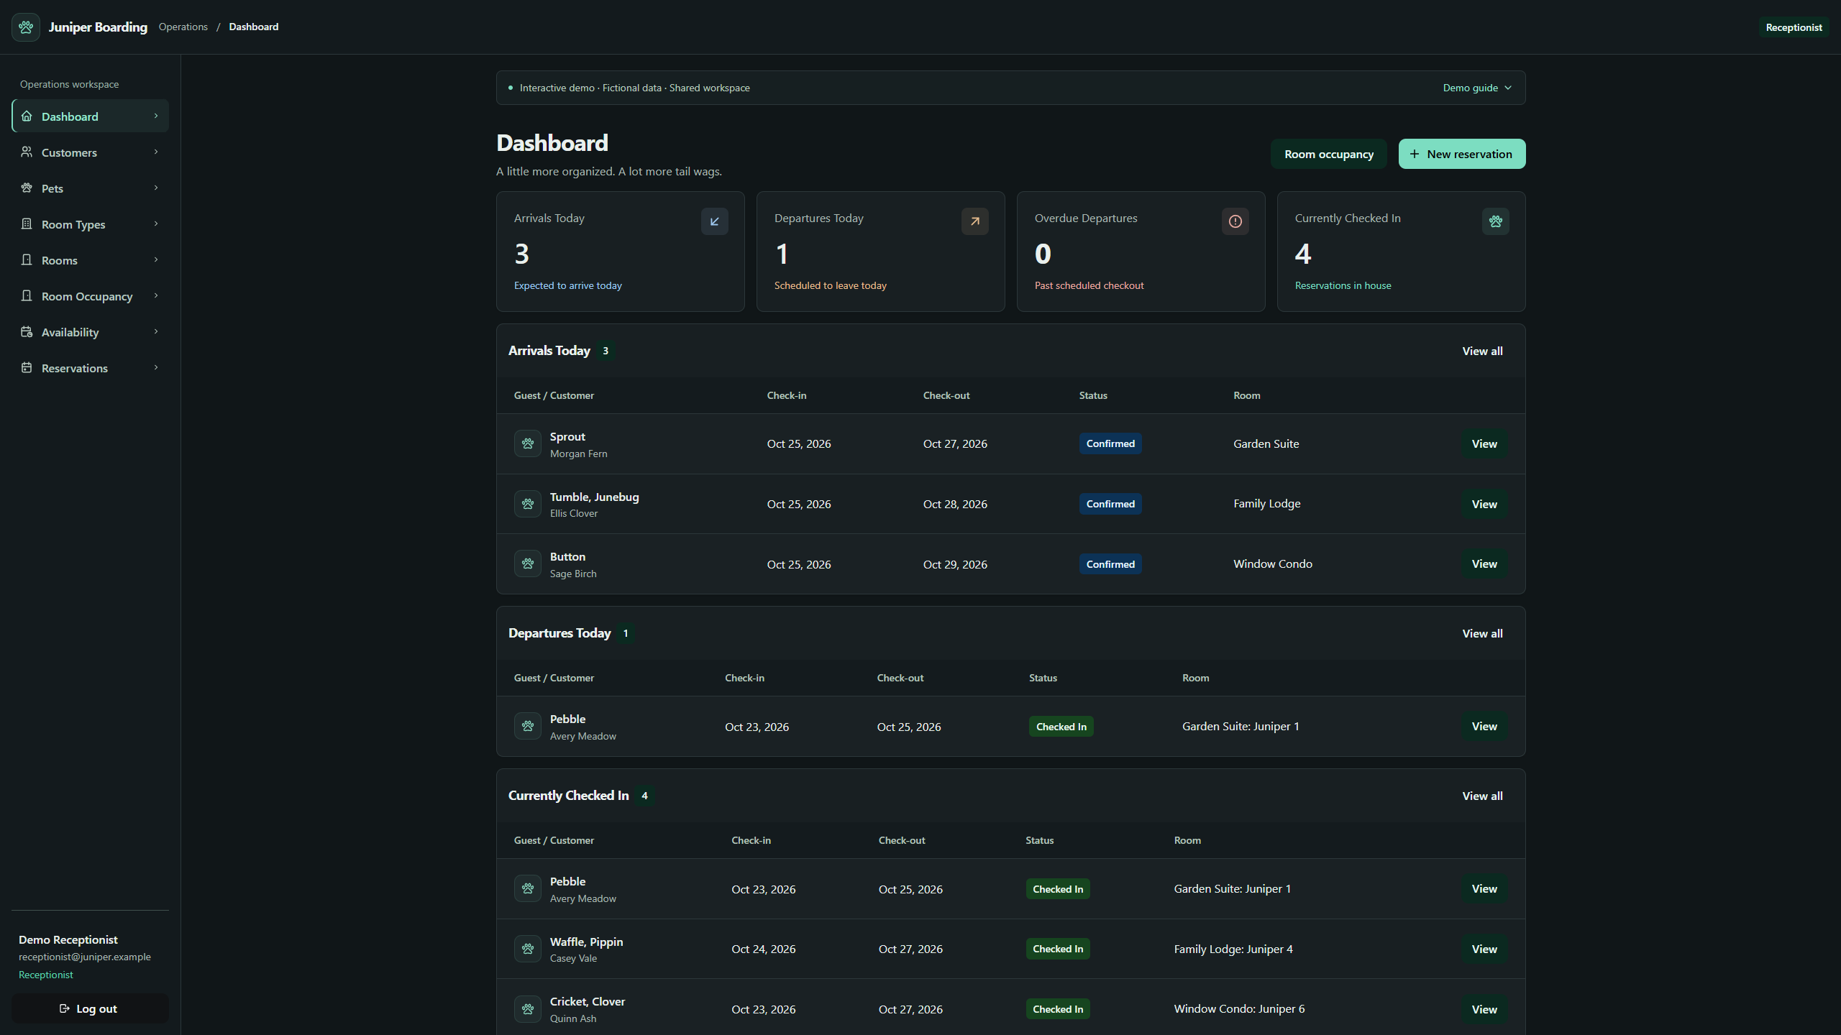Image resolution: width=1841 pixels, height=1035 pixels.
Task: Click the Rooms door icon in sidebar
Action: point(27,259)
